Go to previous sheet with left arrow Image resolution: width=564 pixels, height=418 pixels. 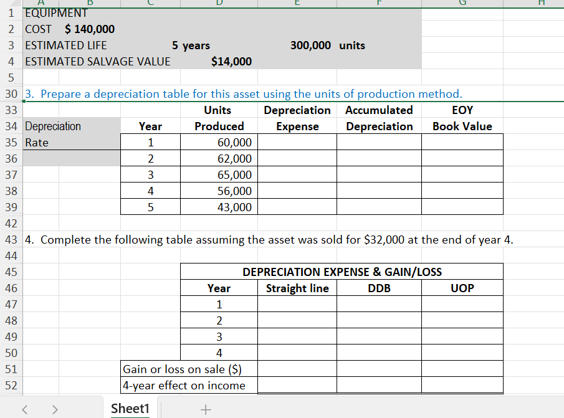24,409
